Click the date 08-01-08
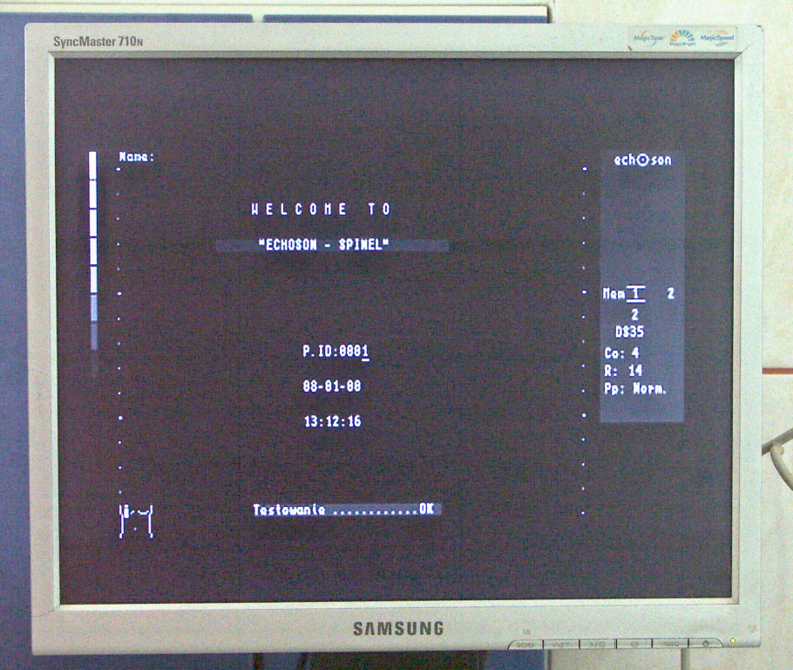 (x=332, y=386)
